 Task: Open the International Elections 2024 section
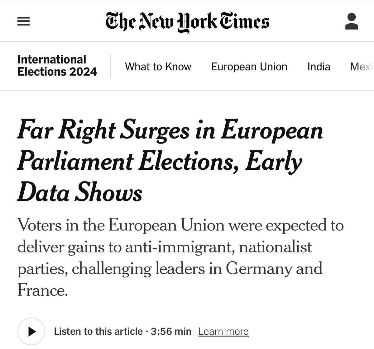click(57, 66)
